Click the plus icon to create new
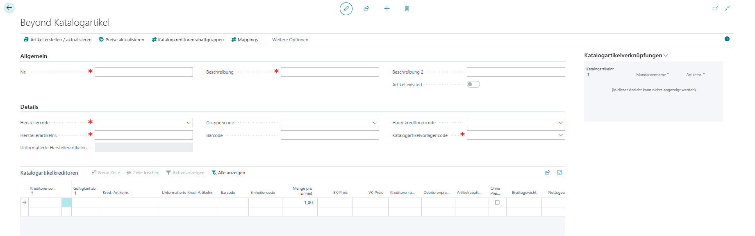 click(x=387, y=9)
